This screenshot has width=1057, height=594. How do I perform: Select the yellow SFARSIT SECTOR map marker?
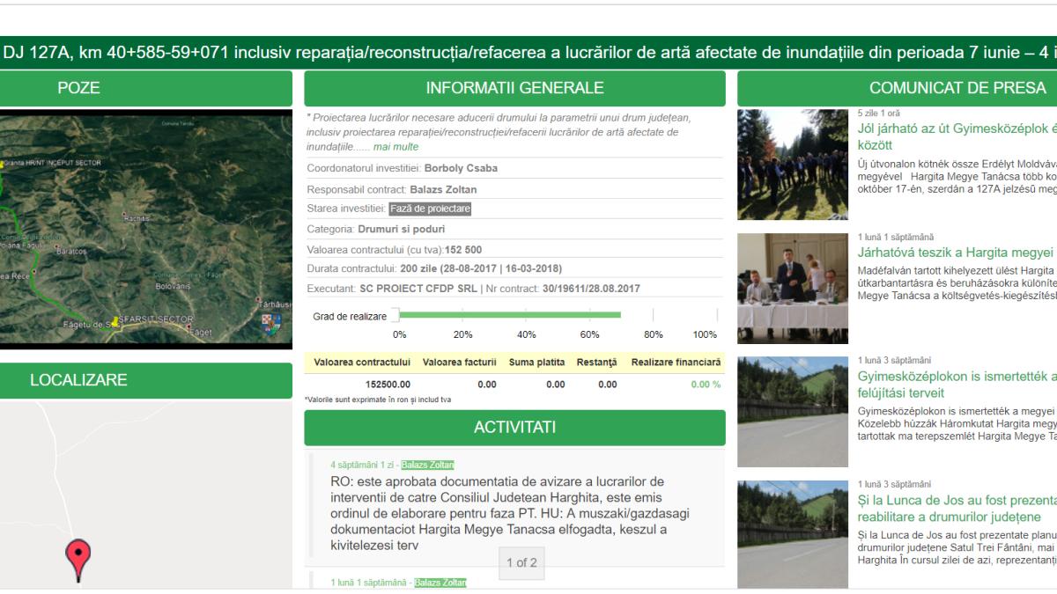(116, 320)
